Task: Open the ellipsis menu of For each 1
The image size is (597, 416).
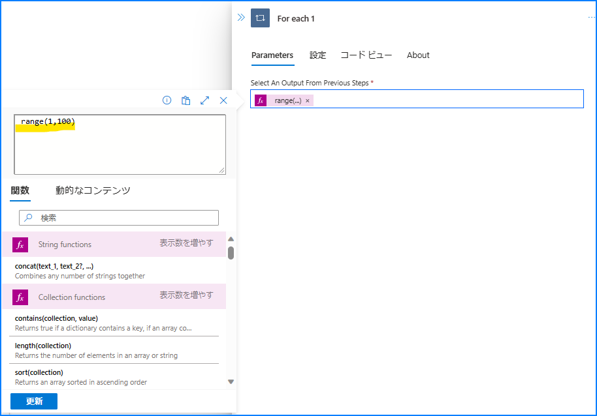Action: coord(591,18)
